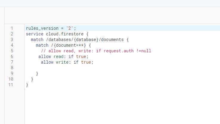The height and width of the screenshot is (124, 220).
Task: Select line number 1 in gutter
Action: [12, 28]
